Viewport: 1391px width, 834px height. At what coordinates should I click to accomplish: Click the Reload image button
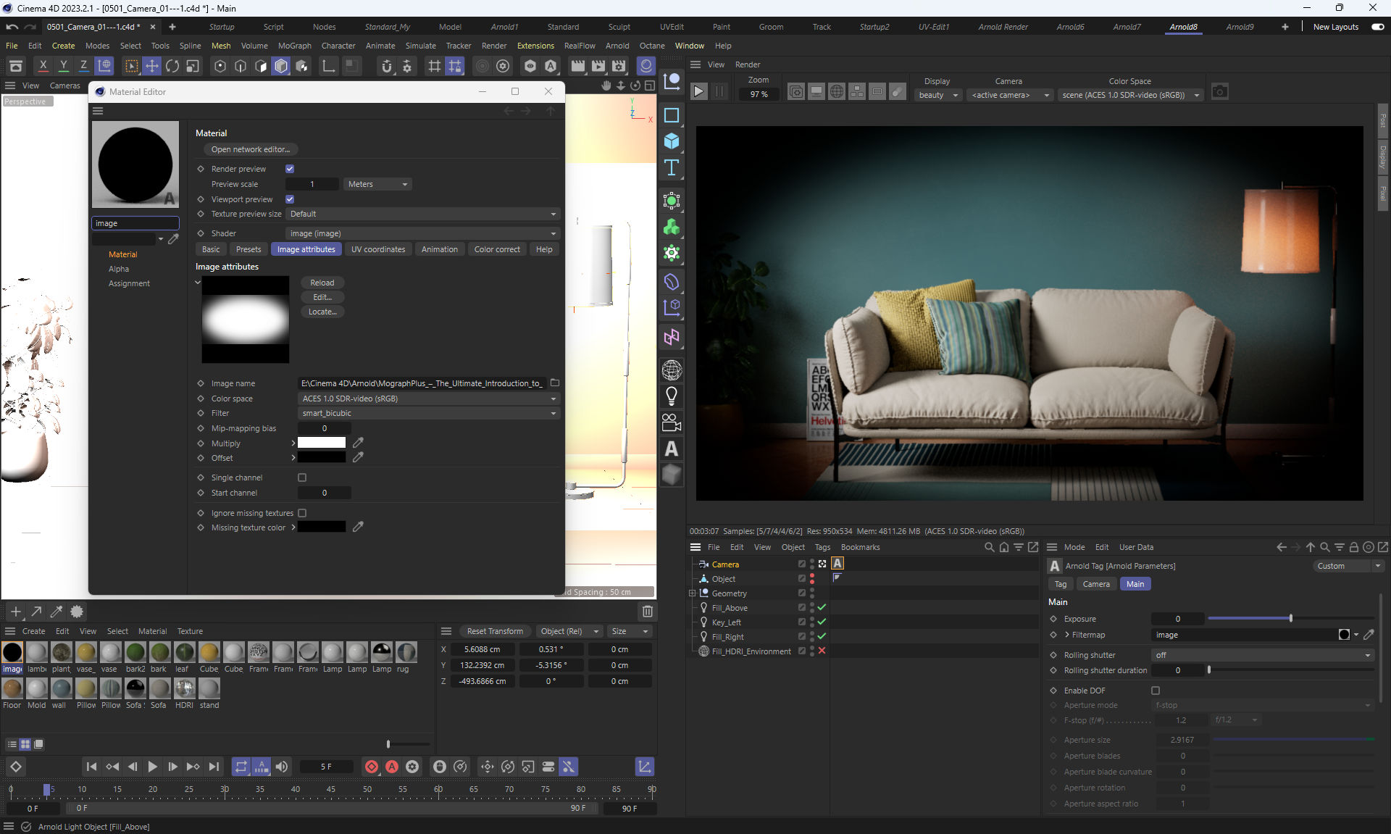(322, 283)
